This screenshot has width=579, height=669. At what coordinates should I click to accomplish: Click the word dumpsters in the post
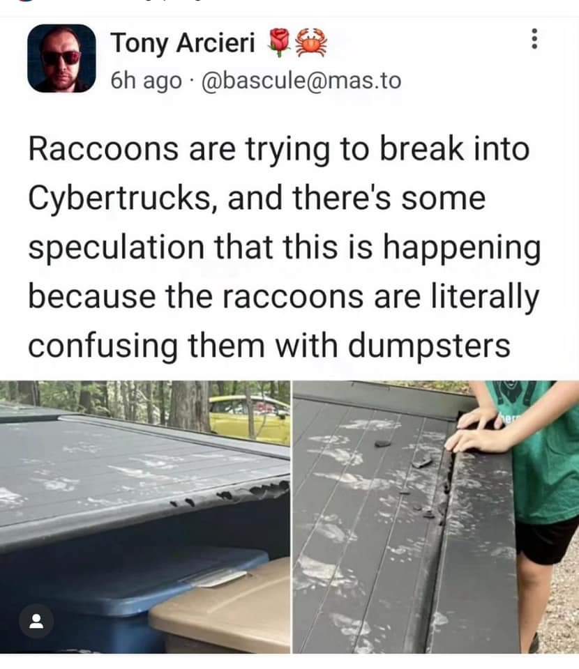pos(430,345)
